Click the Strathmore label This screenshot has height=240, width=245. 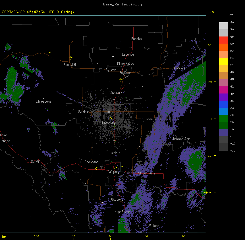click(147, 173)
